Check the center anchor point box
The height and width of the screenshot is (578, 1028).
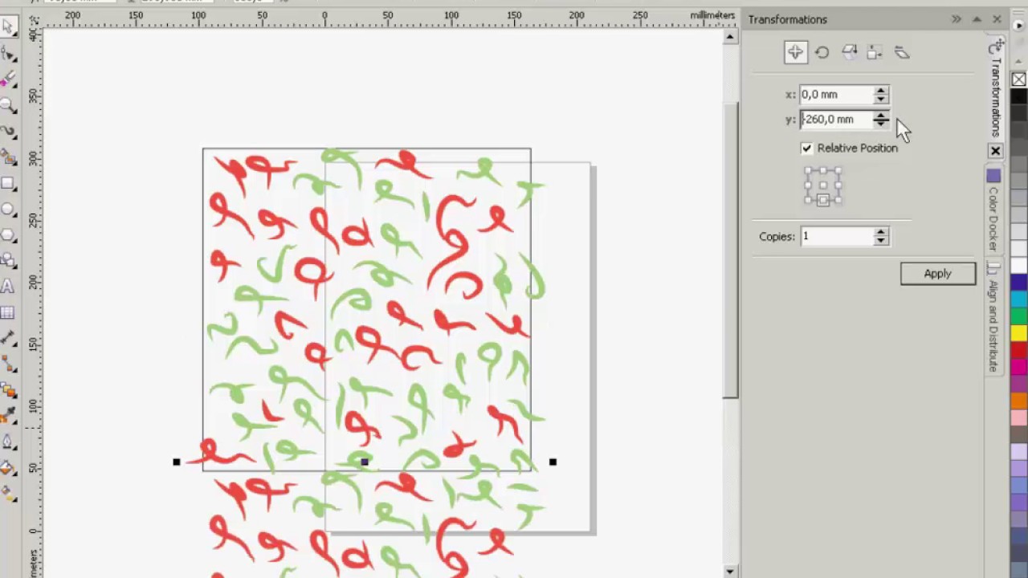tap(823, 186)
